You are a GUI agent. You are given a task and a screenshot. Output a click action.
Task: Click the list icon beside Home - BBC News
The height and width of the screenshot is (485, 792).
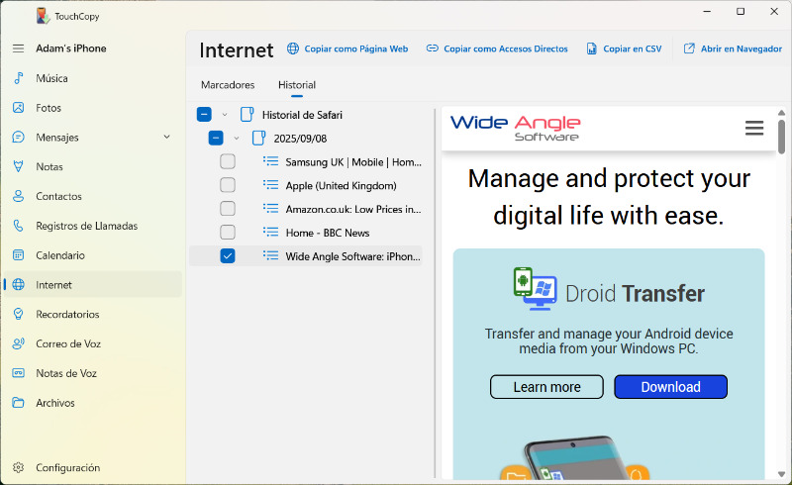point(270,233)
